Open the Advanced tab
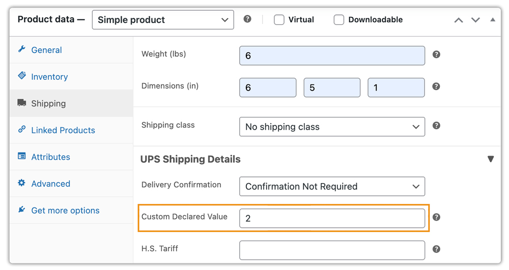 pyautogui.click(x=71, y=184)
